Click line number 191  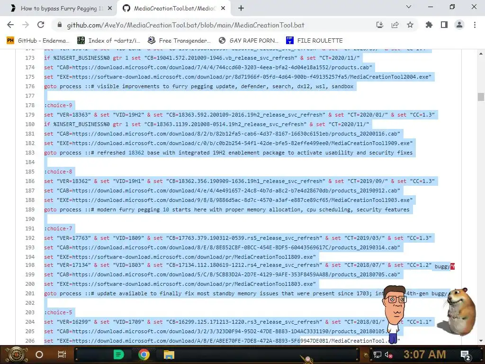coord(30,228)
